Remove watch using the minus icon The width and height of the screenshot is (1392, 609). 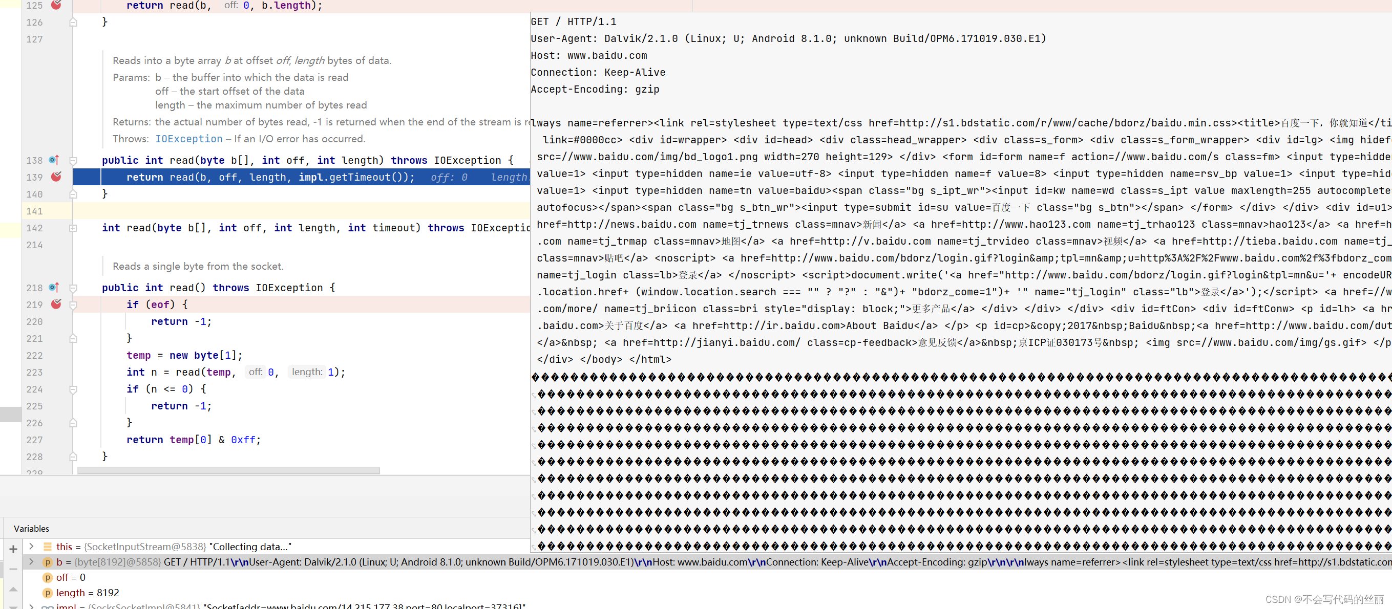(x=13, y=569)
